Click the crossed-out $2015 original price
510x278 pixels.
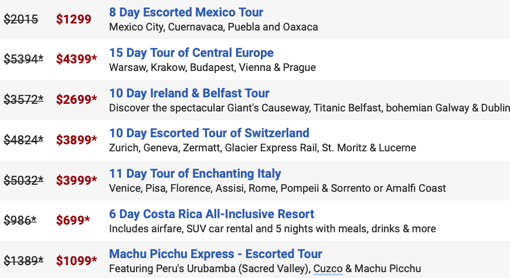(21, 19)
